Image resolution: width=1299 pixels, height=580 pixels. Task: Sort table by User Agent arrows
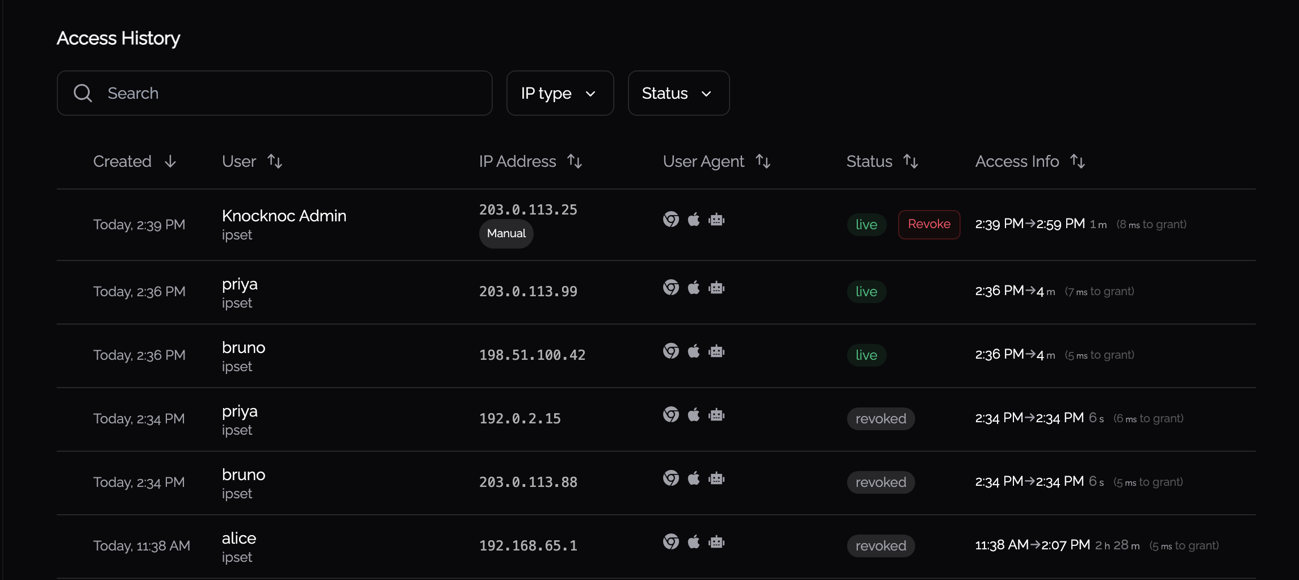(763, 162)
